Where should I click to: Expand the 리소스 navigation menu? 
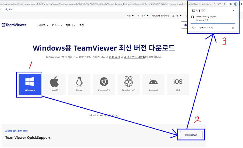(x=57, y=25)
